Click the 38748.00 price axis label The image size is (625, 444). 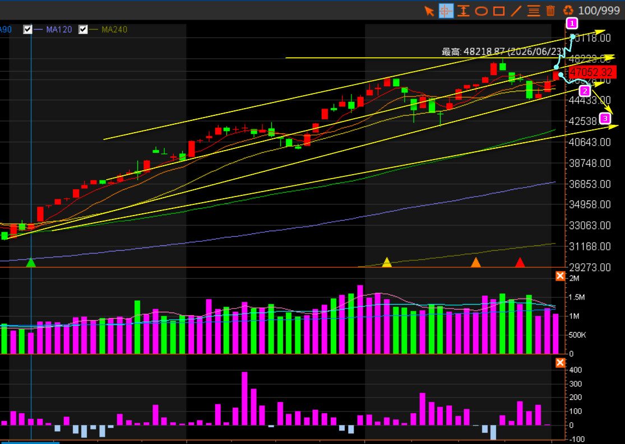tap(590, 163)
